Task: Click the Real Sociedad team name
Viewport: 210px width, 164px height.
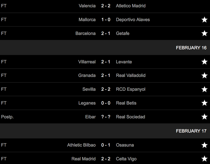Action: tap(130, 117)
